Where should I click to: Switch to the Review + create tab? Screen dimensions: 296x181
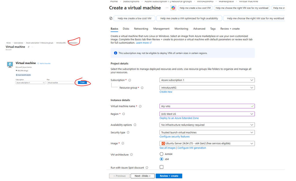click(x=230, y=29)
